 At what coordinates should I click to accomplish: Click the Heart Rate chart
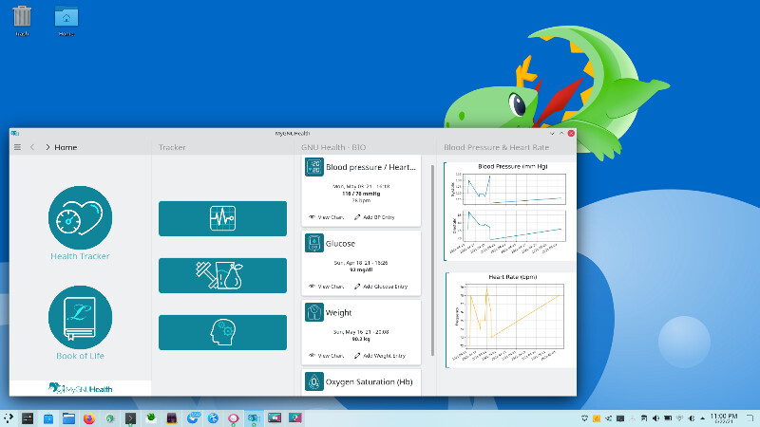pos(505,319)
